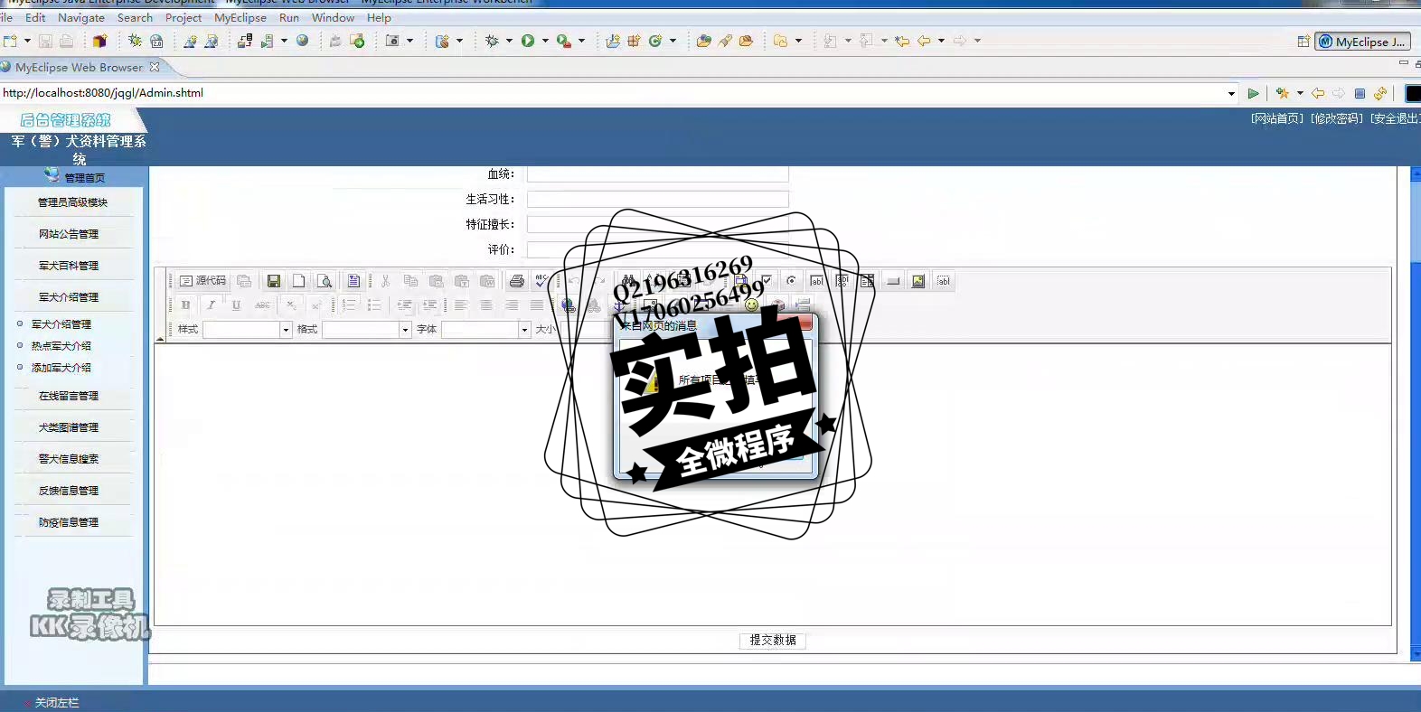This screenshot has width=1421, height=712.
Task: Click the Strikethrough formatting icon
Action: (x=262, y=305)
